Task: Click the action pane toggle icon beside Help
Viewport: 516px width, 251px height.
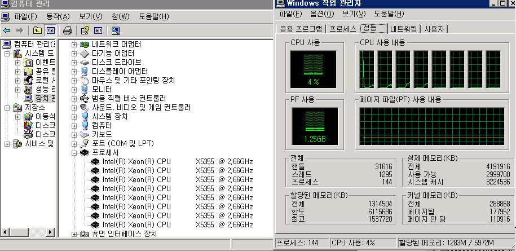Action: click(98, 30)
